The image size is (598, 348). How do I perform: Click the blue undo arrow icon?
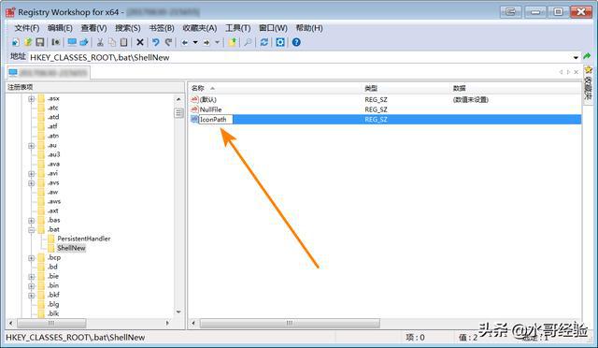pos(156,42)
